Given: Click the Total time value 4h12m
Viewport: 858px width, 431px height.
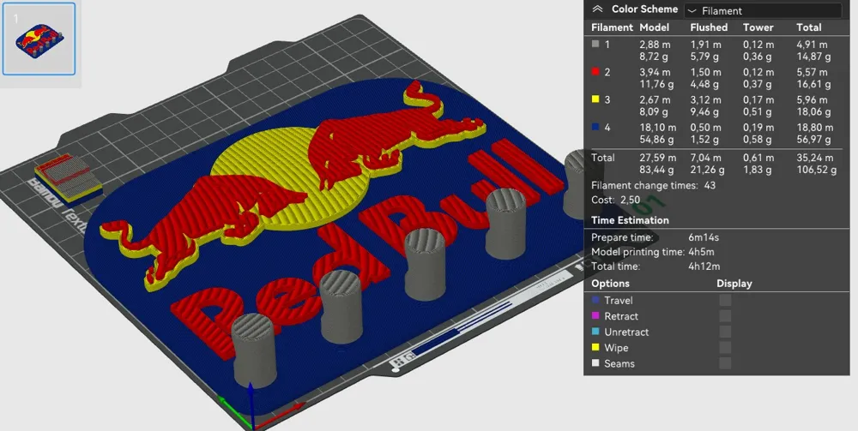Looking at the screenshot, I should tap(704, 266).
